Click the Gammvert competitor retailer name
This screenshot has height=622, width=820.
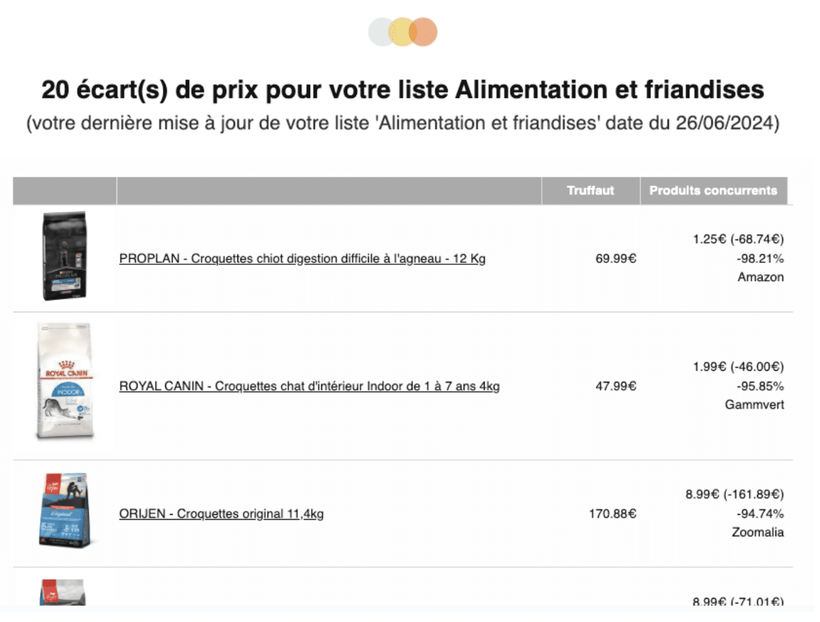point(755,405)
